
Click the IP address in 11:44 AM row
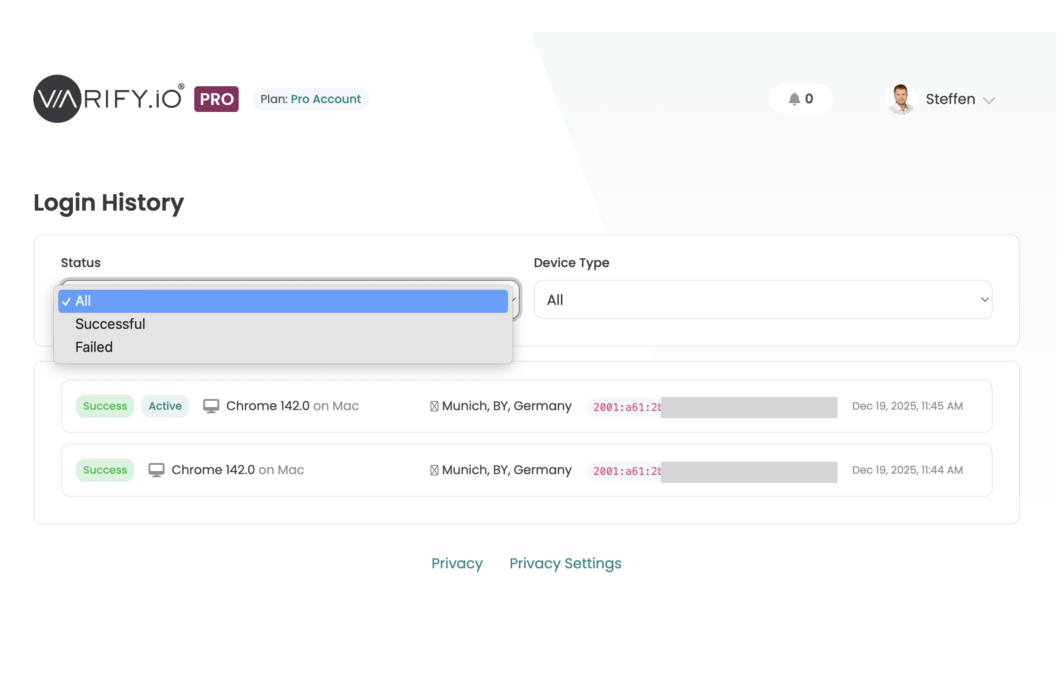pyautogui.click(x=627, y=471)
